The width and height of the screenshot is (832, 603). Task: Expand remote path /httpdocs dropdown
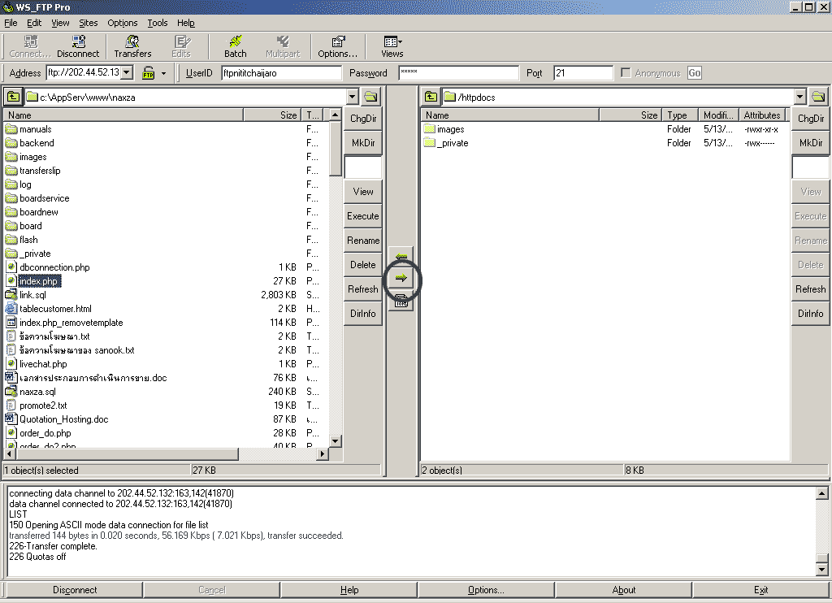(x=800, y=97)
